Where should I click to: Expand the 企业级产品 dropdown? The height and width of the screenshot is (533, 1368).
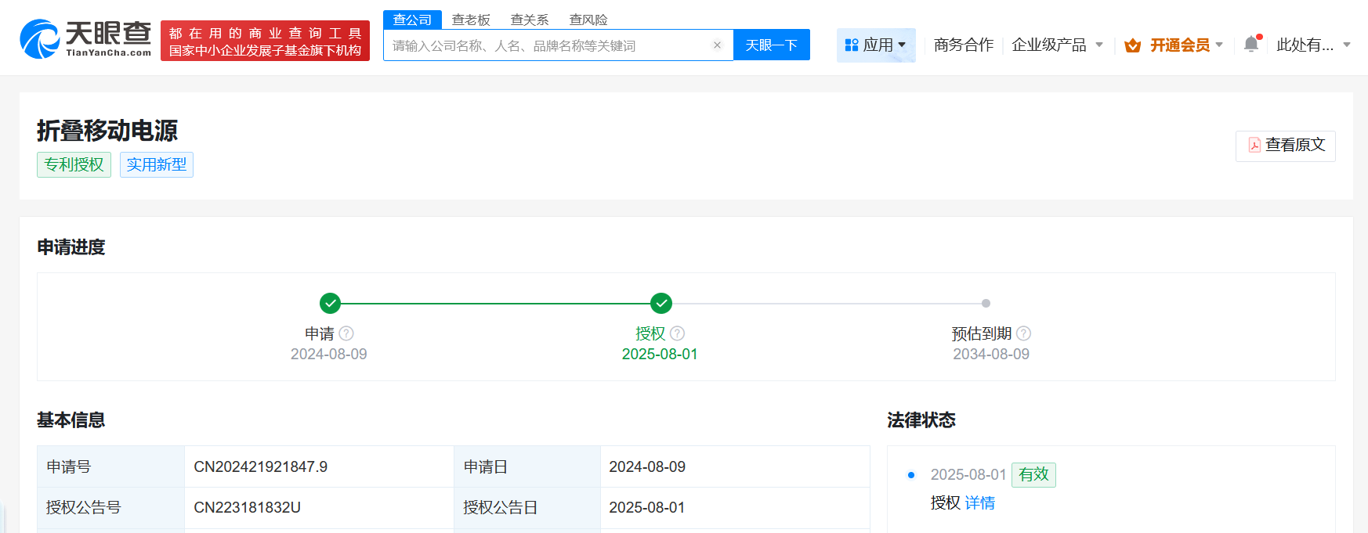[1057, 45]
